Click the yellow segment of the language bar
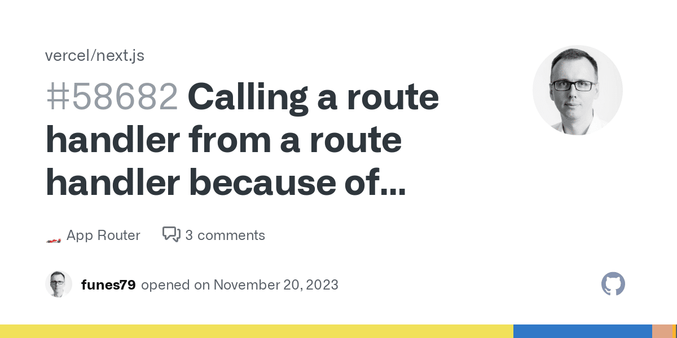Screen dimensions: 677x338 click(257, 331)
